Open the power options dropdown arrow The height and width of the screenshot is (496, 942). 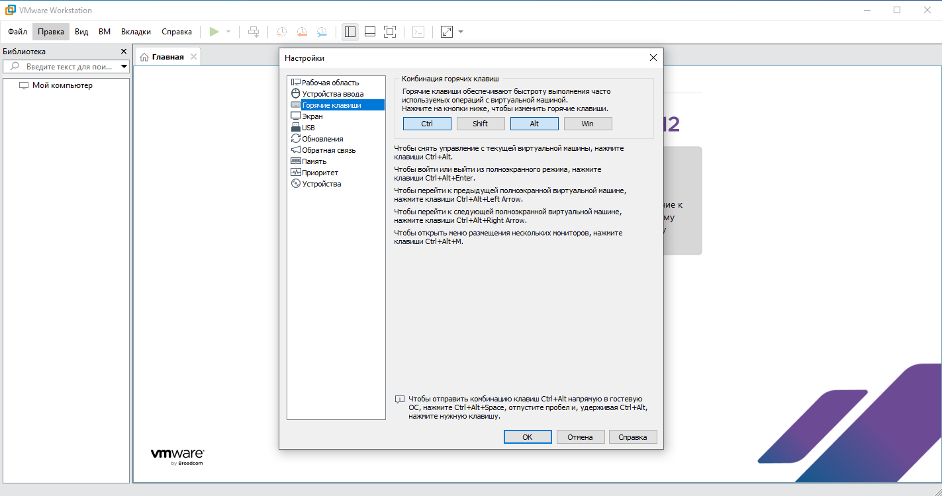(228, 32)
